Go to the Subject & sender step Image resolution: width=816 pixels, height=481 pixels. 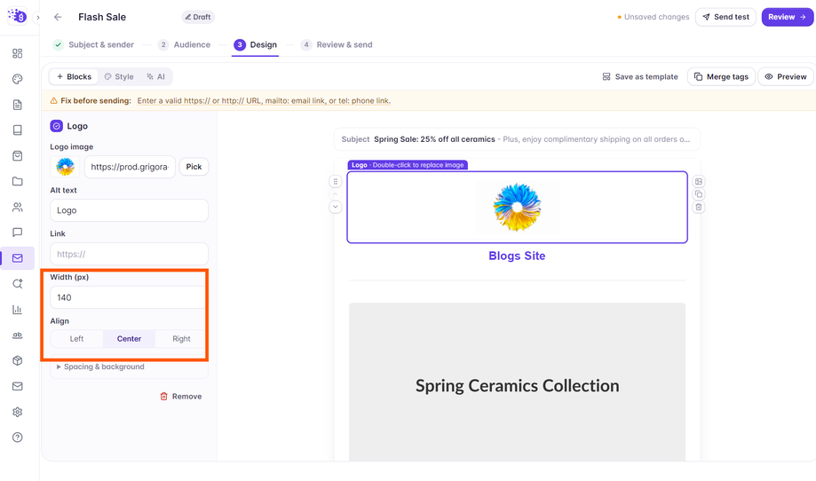click(93, 44)
